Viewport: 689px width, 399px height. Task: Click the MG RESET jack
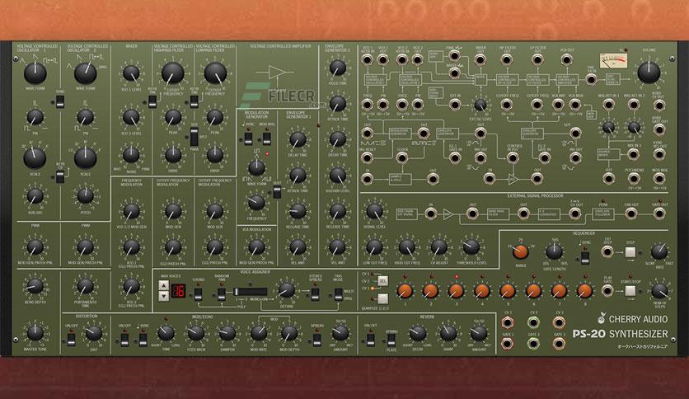point(367,157)
